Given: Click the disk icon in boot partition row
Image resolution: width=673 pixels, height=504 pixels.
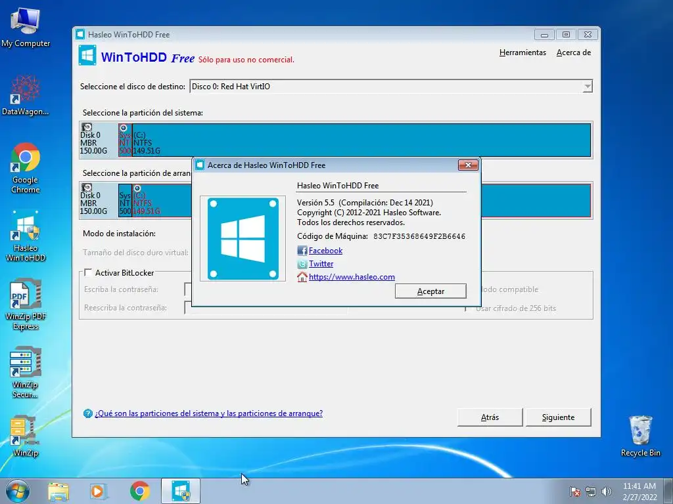Looking at the screenshot, I should point(87,188).
